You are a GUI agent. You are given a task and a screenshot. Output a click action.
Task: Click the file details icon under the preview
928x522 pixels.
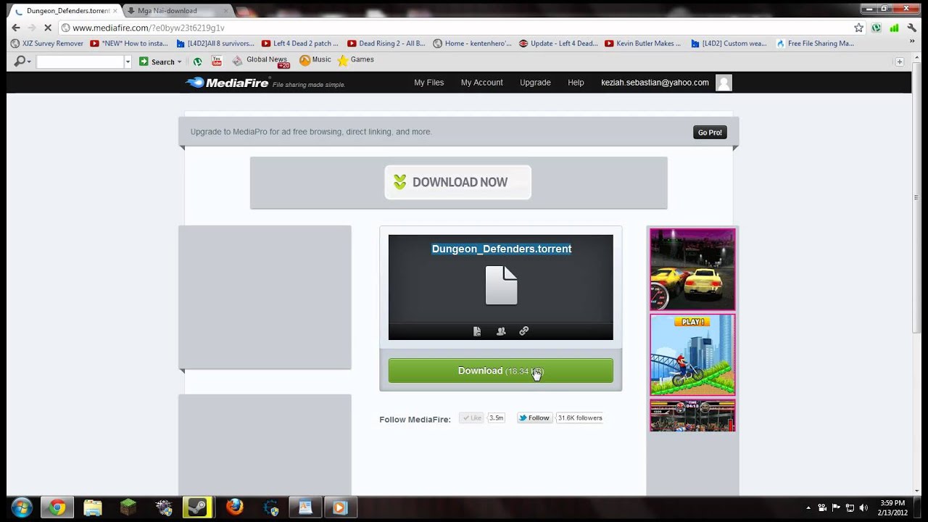pyautogui.click(x=477, y=331)
